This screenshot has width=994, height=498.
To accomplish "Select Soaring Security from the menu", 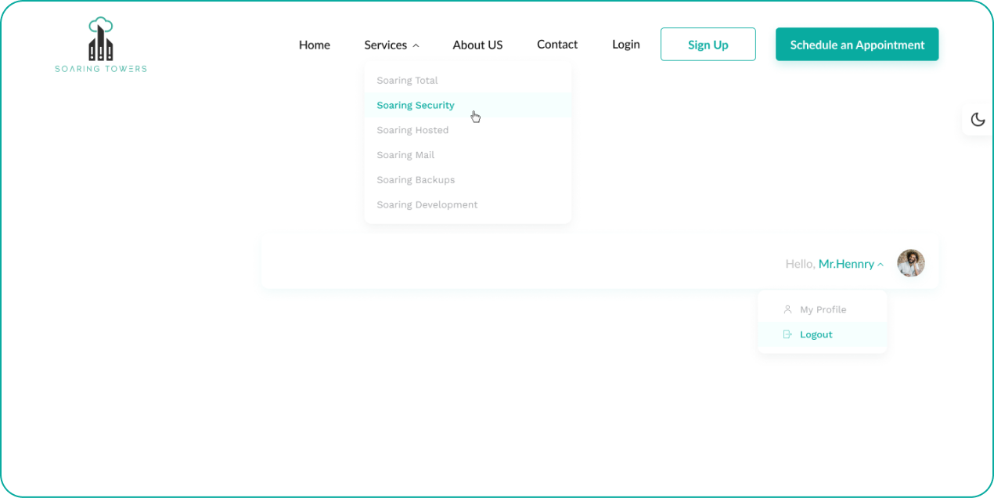I will pos(416,105).
